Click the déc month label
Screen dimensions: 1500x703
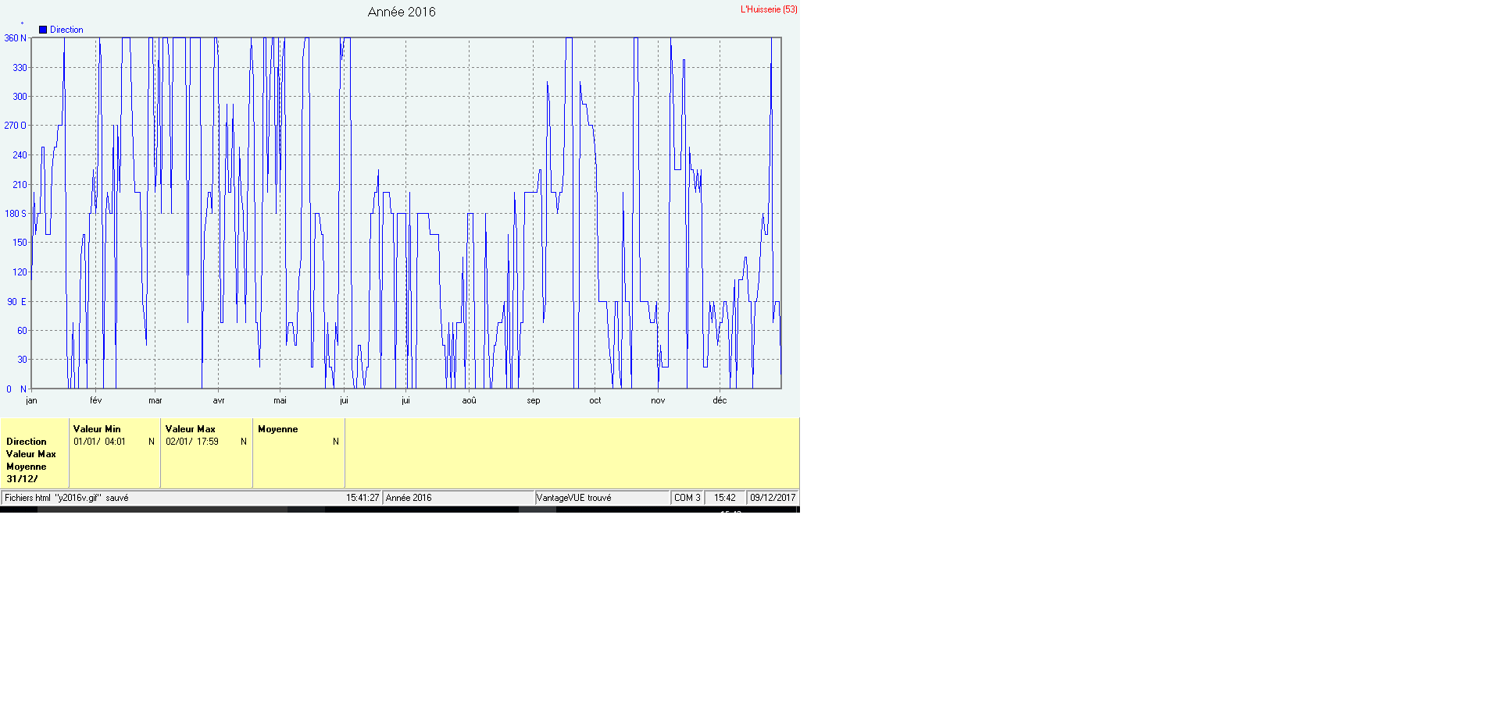click(720, 401)
